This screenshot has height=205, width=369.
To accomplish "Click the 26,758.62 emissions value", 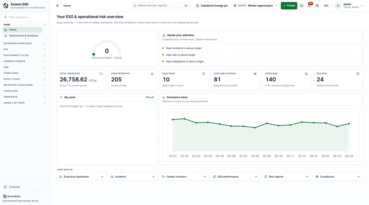I will pos(73,80).
